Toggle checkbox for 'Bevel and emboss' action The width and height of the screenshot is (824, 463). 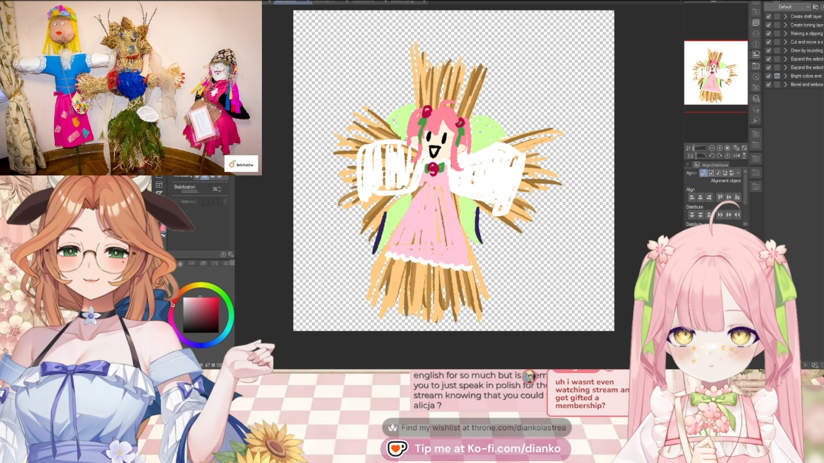769,84
